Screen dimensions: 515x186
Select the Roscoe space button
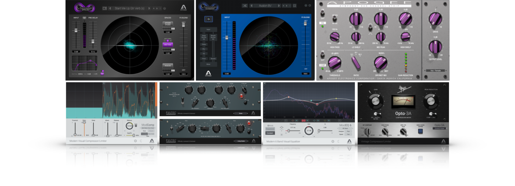pyautogui.click(x=167, y=65)
